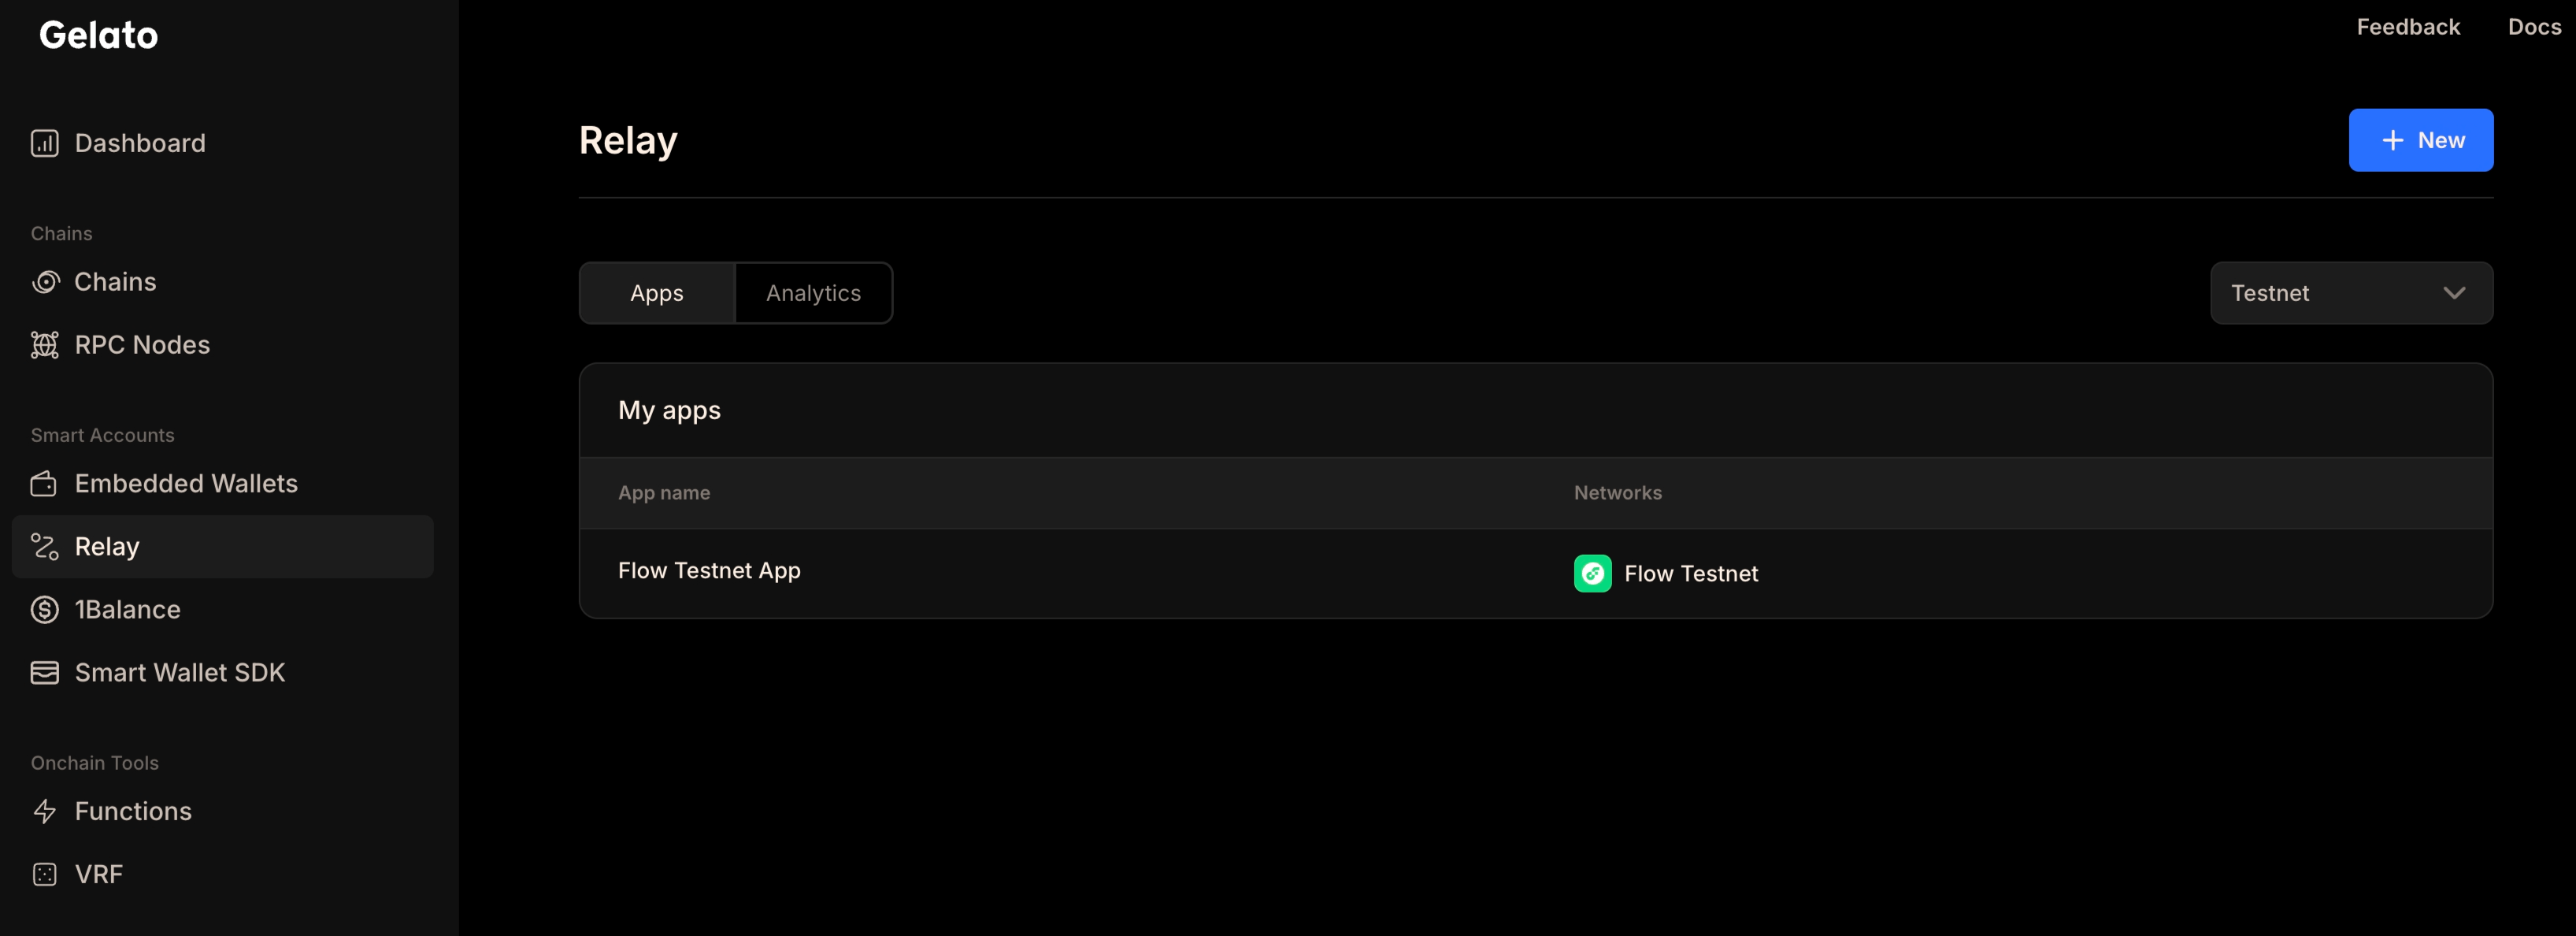
Task: Click the Smart Wallet SDK card icon
Action: tap(44, 672)
